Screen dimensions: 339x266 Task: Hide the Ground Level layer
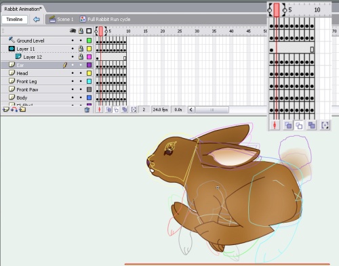click(x=73, y=41)
